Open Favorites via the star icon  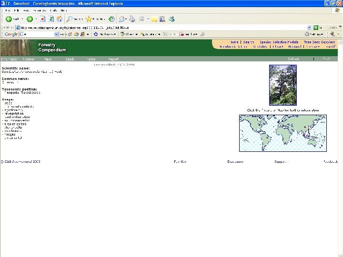pos(89,19)
